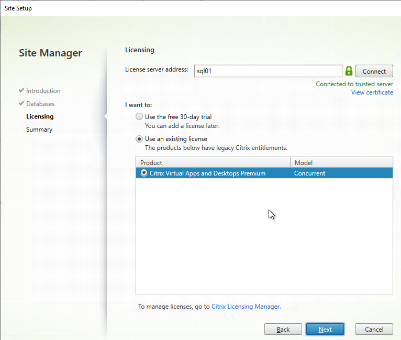Screen dimensions: 401x340
Task: Open the Summary step
Action: 39,130
